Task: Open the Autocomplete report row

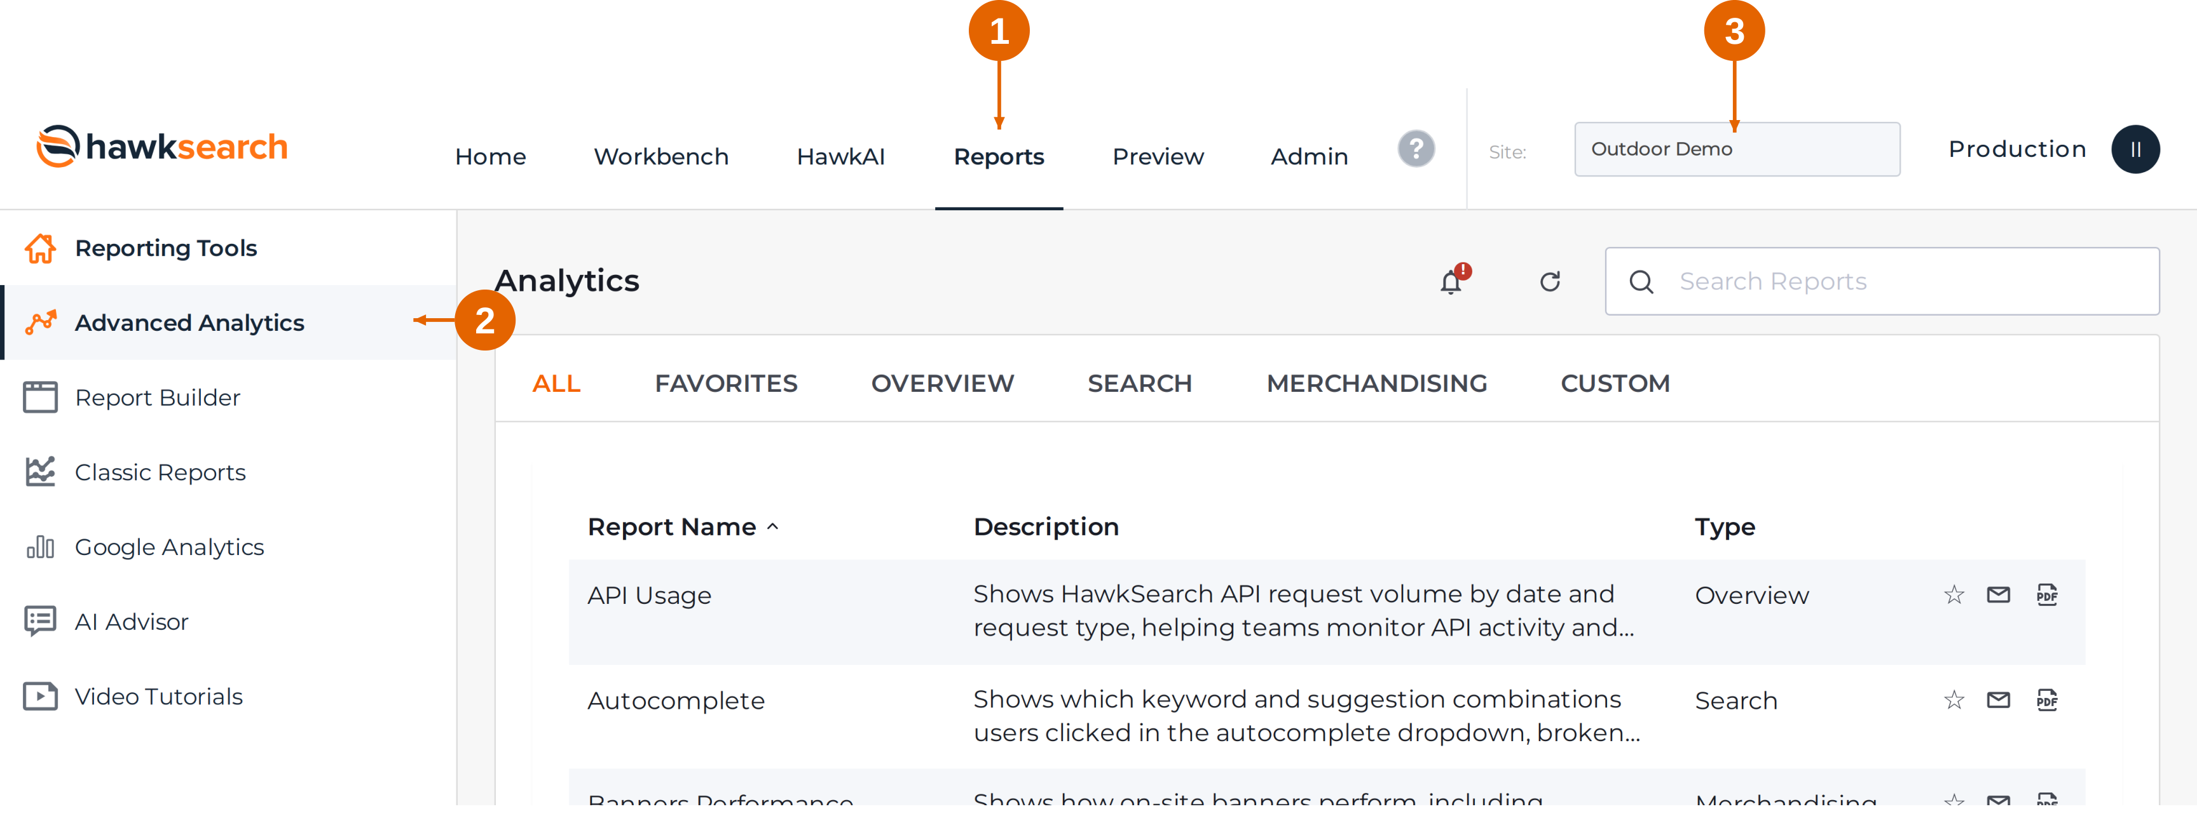Action: click(1326, 716)
